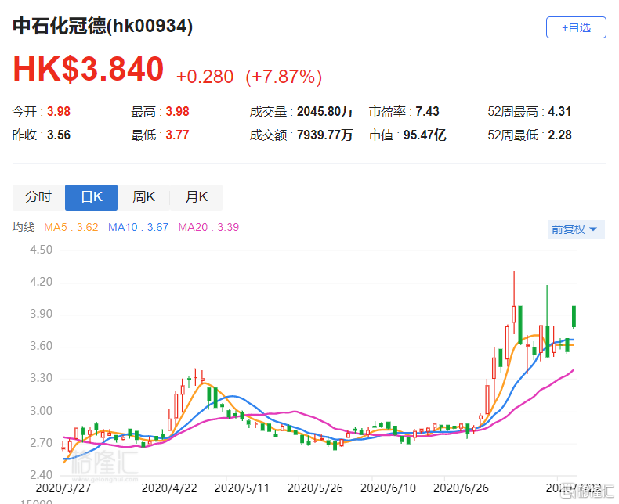Click the +自选 add to watchlist button
619x504 pixels.
tap(576, 27)
